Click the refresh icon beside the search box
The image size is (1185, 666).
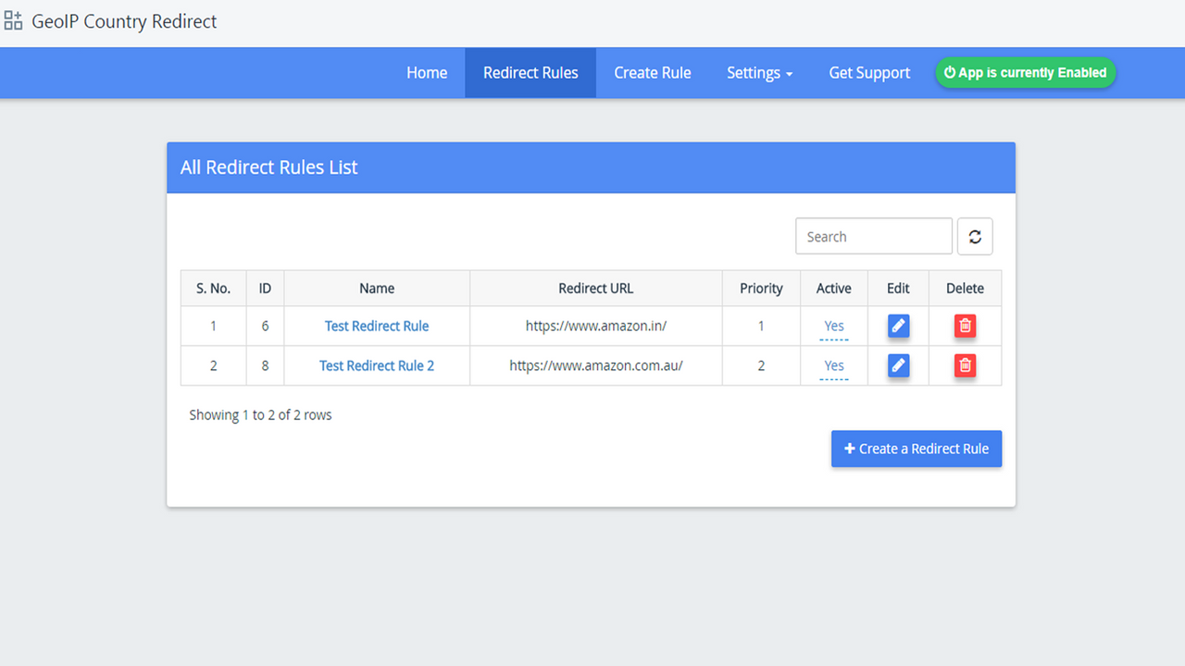[x=975, y=237]
